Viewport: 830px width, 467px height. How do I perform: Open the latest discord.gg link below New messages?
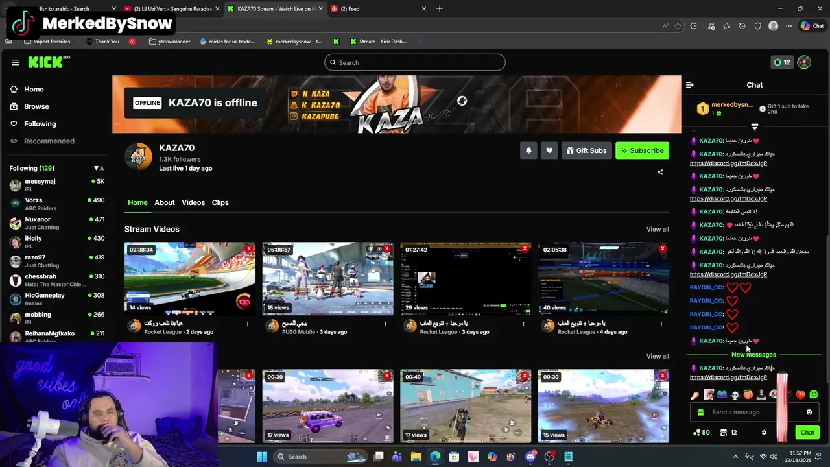pyautogui.click(x=728, y=377)
